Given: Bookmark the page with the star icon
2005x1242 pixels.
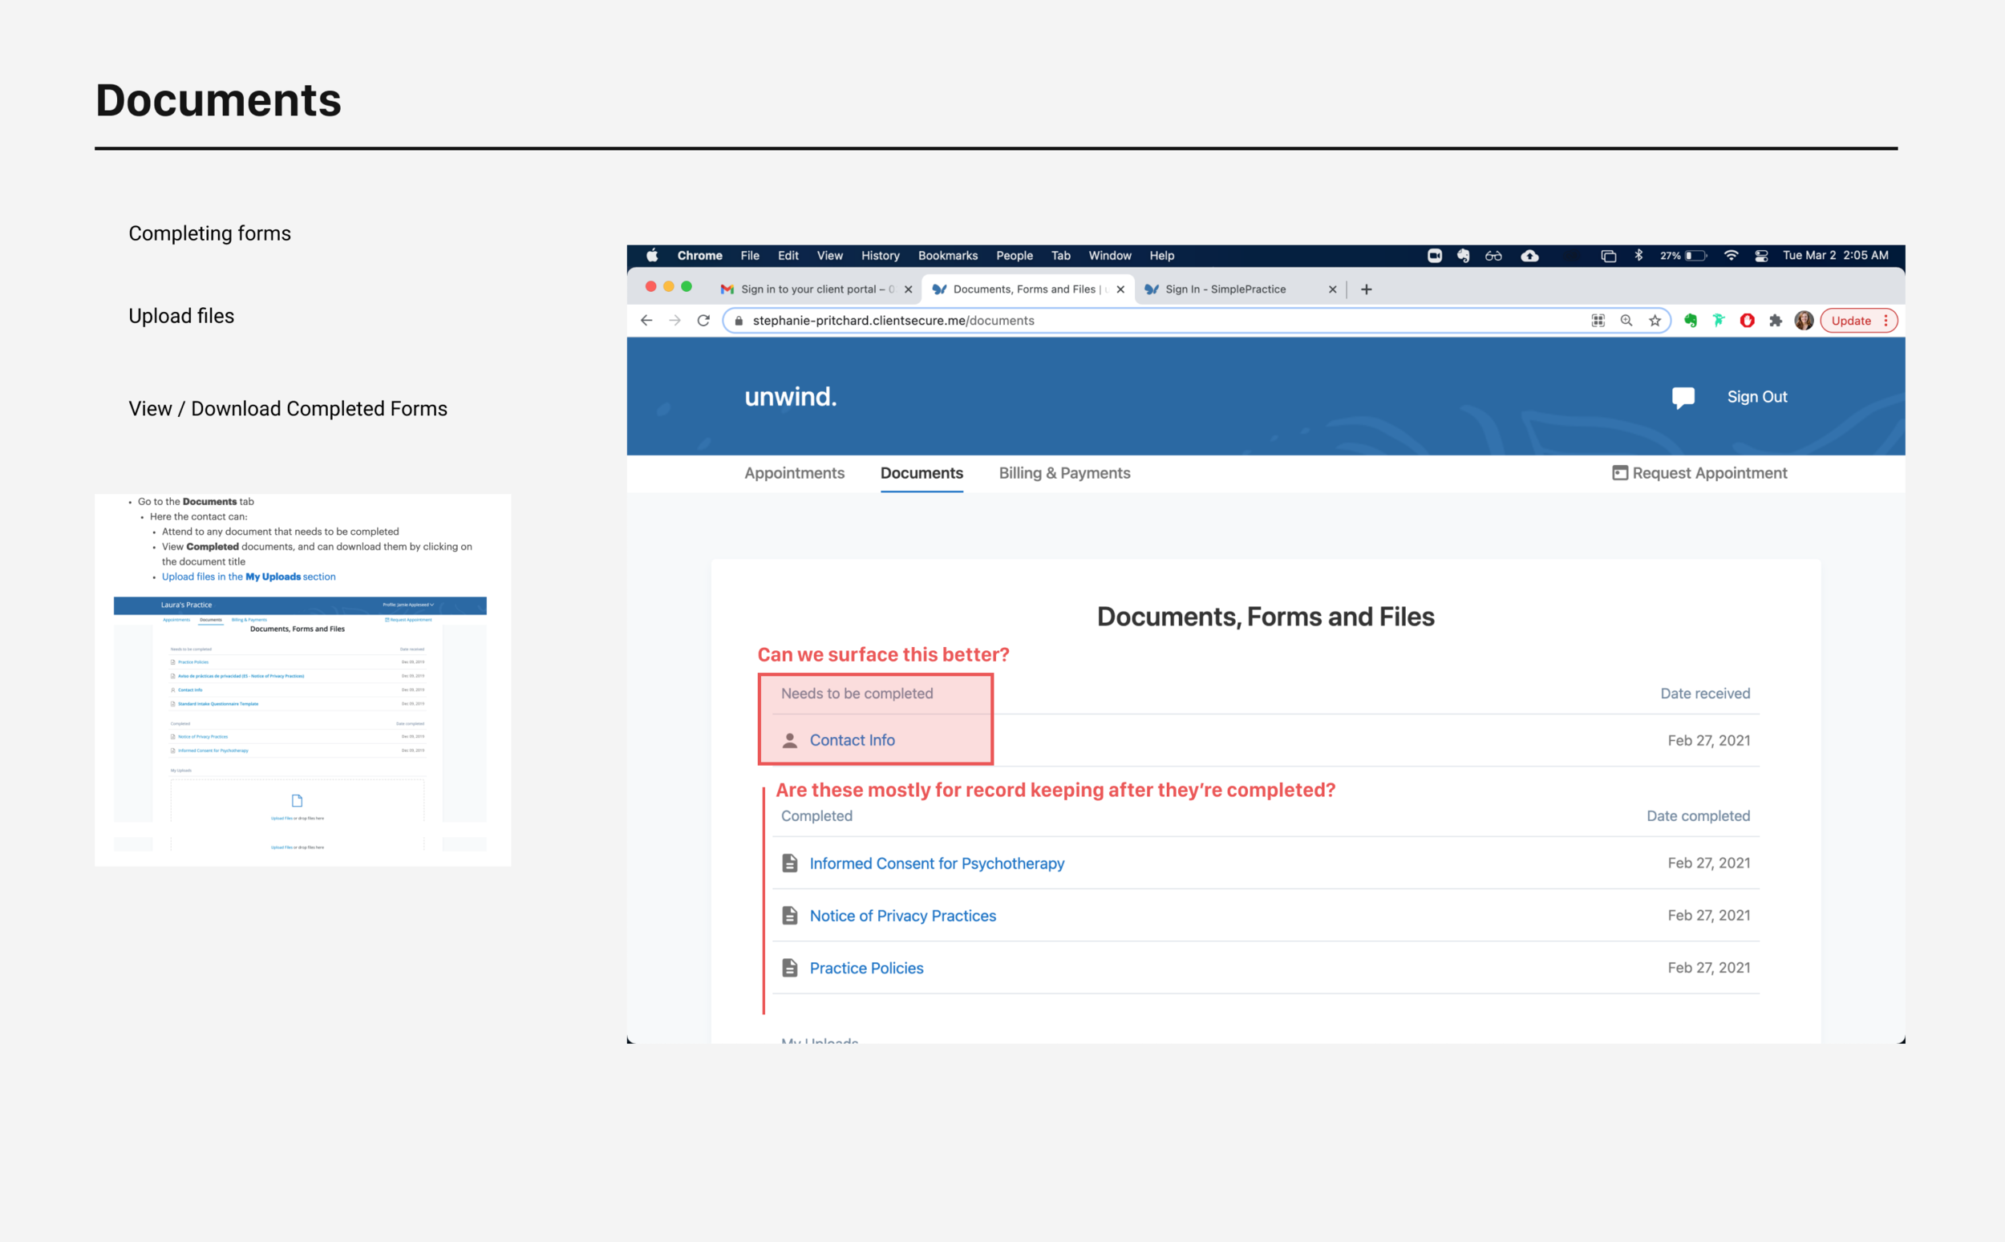Looking at the screenshot, I should coord(1655,321).
